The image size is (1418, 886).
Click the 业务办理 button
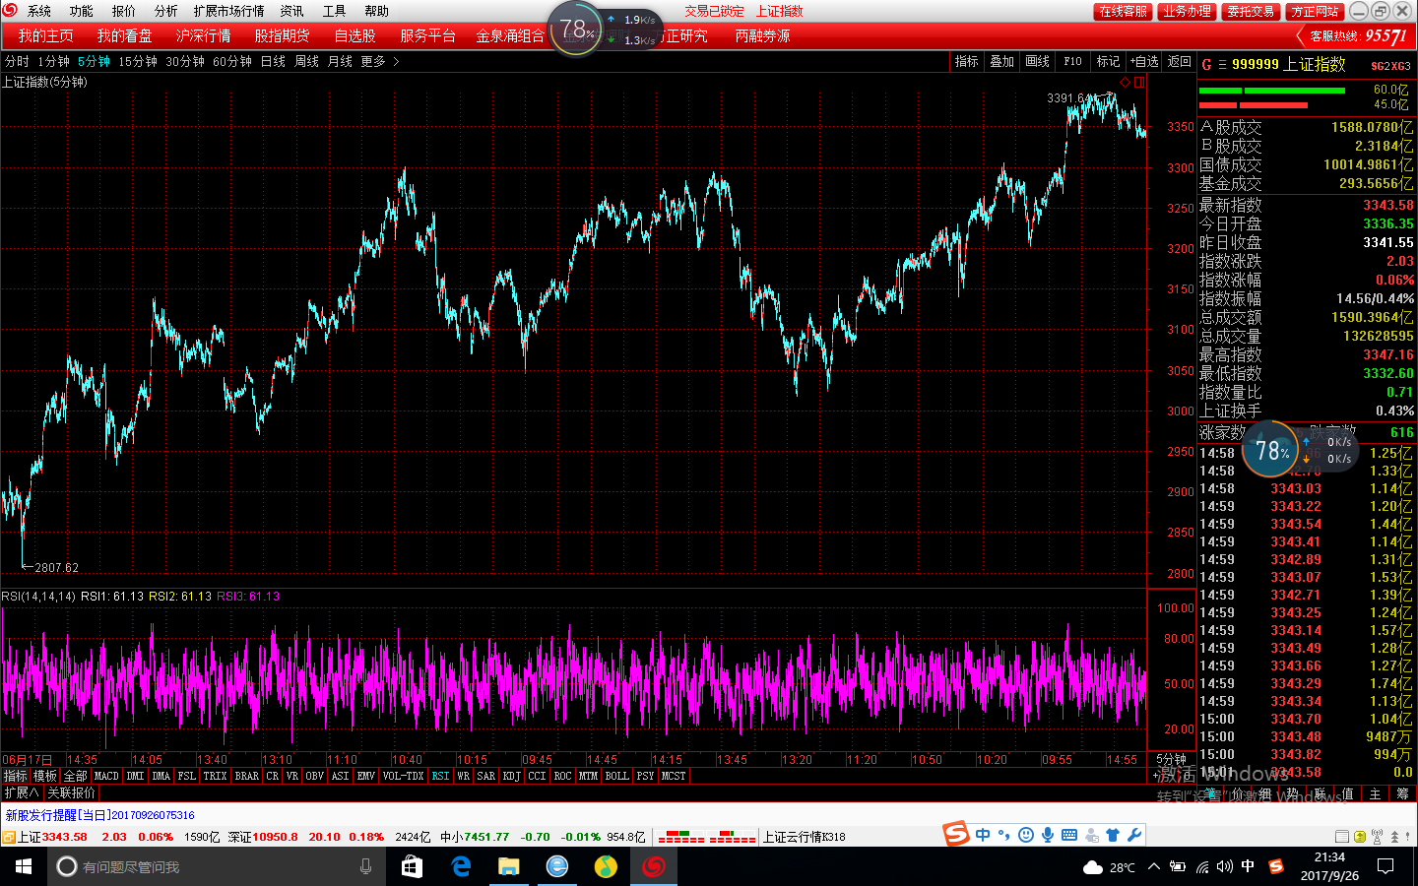[x=1187, y=11]
